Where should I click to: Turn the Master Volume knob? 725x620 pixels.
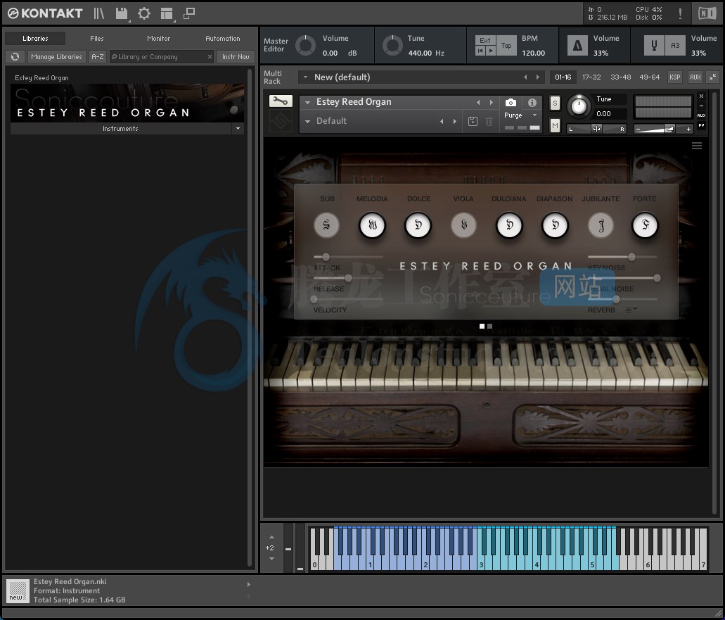tap(305, 45)
